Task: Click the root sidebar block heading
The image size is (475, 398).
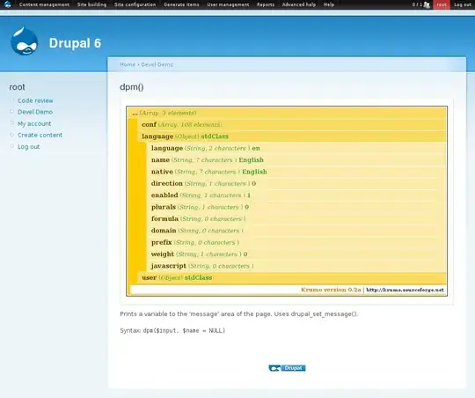Action: pyautogui.click(x=17, y=87)
